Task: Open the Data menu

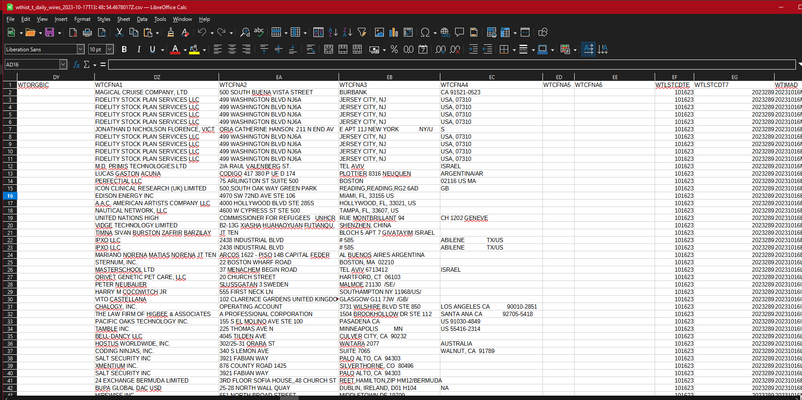Action: 142,19
